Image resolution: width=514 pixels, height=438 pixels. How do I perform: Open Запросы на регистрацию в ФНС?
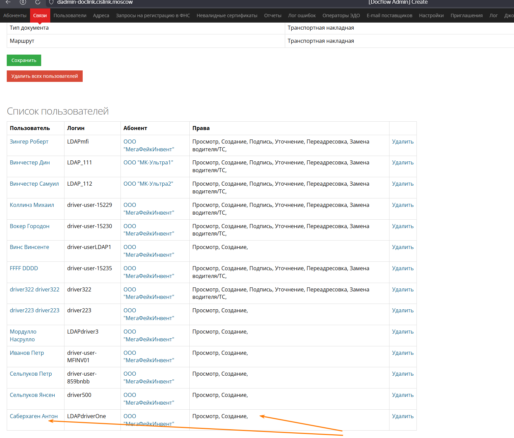[x=153, y=15]
